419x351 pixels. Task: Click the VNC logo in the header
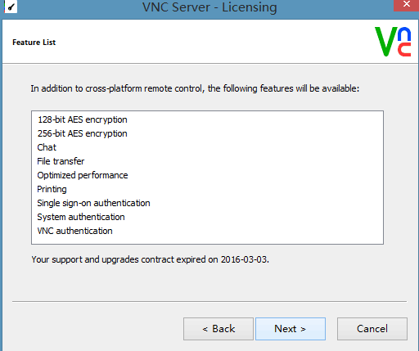pos(393,42)
